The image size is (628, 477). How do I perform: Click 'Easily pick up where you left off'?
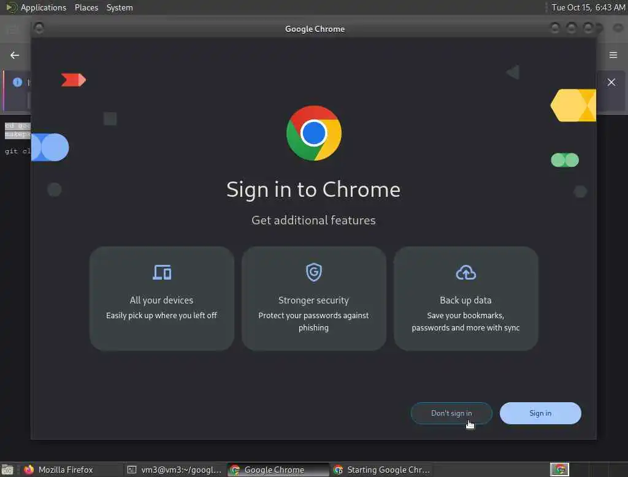pos(161,315)
